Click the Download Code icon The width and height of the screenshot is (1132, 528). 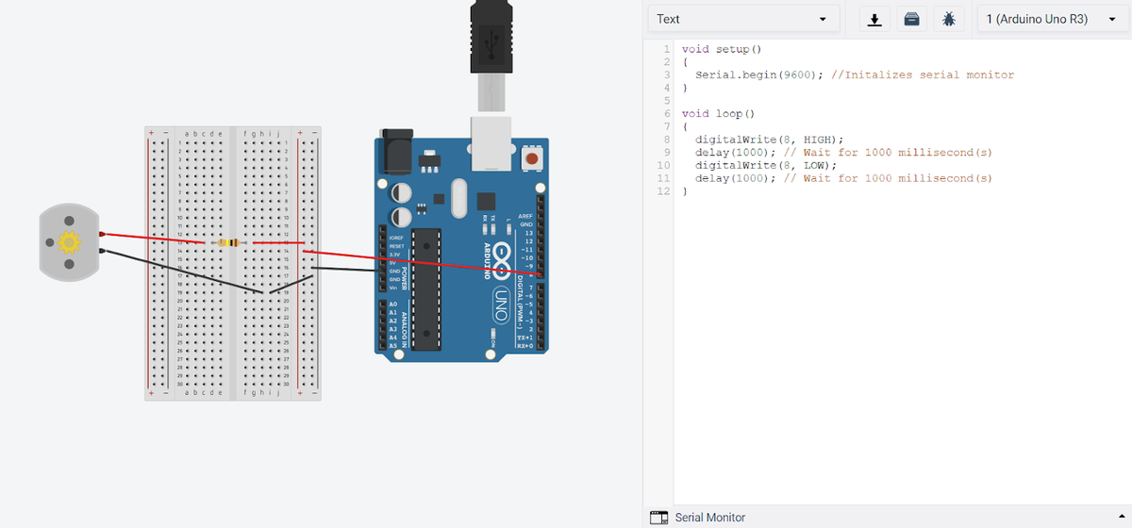point(875,20)
